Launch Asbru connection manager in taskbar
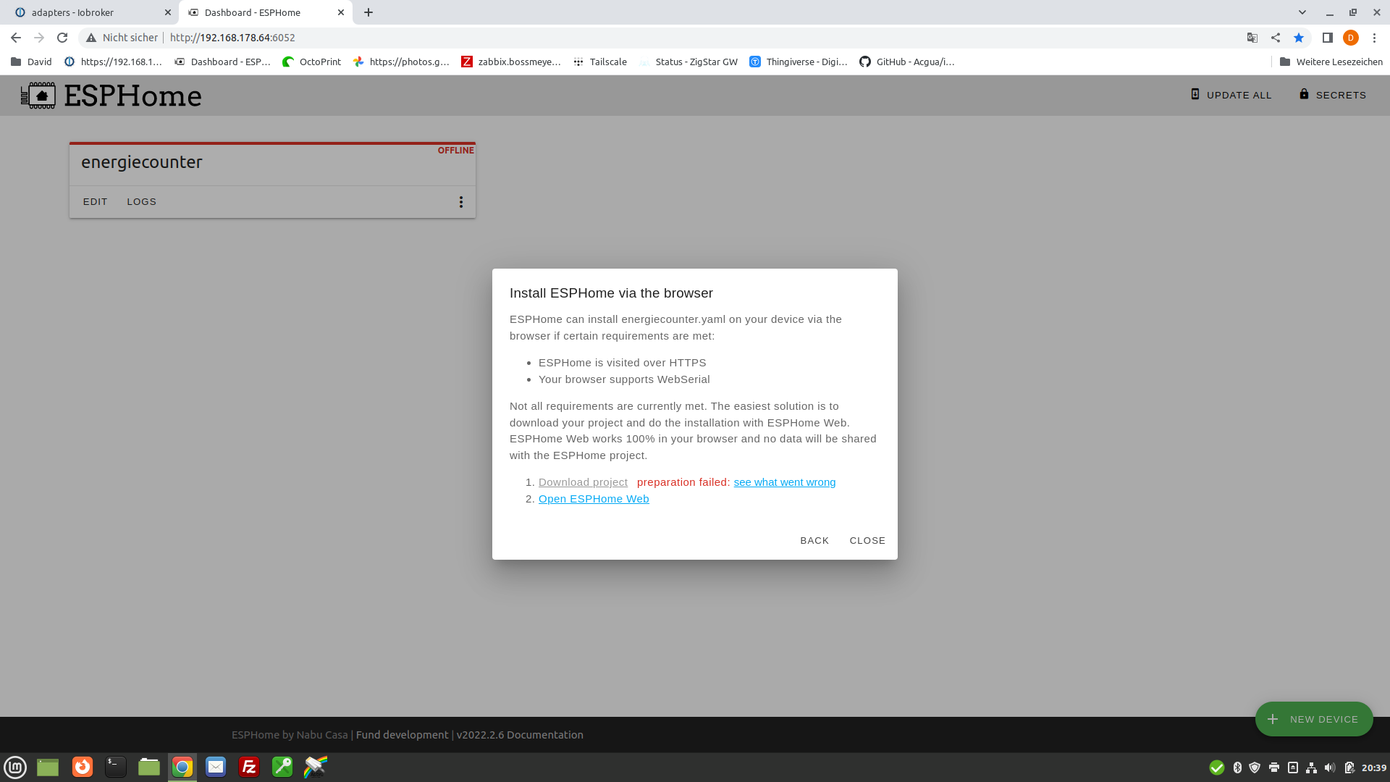This screenshot has height=782, width=1390. [316, 767]
